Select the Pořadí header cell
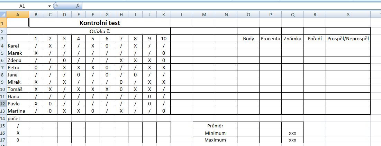 315,39
